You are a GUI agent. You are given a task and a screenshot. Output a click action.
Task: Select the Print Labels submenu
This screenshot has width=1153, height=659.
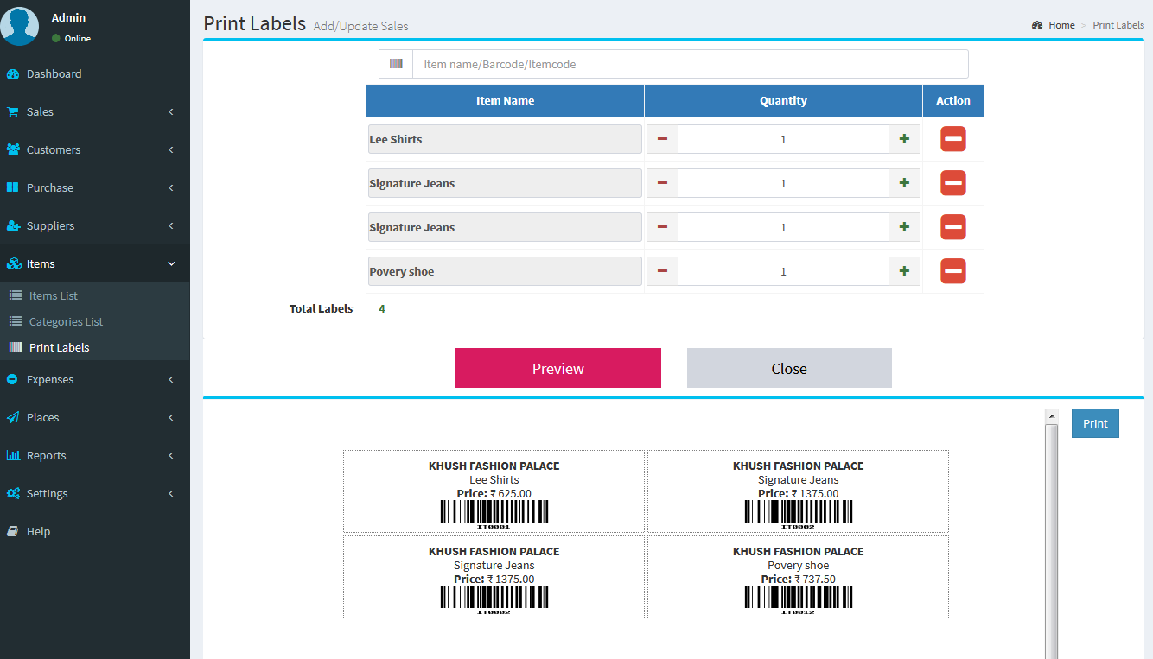pyautogui.click(x=95, y=347)
